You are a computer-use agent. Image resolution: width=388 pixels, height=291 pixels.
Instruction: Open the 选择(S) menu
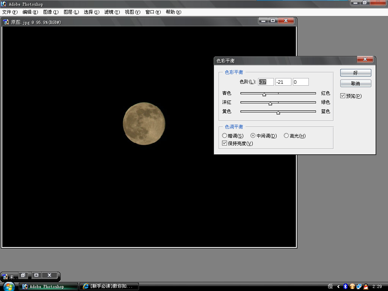(92, 12)
